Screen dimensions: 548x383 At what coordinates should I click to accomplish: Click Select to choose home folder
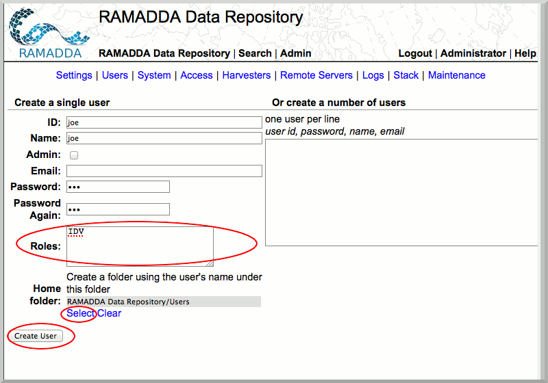pyautogui.click(x=81, y=313)
